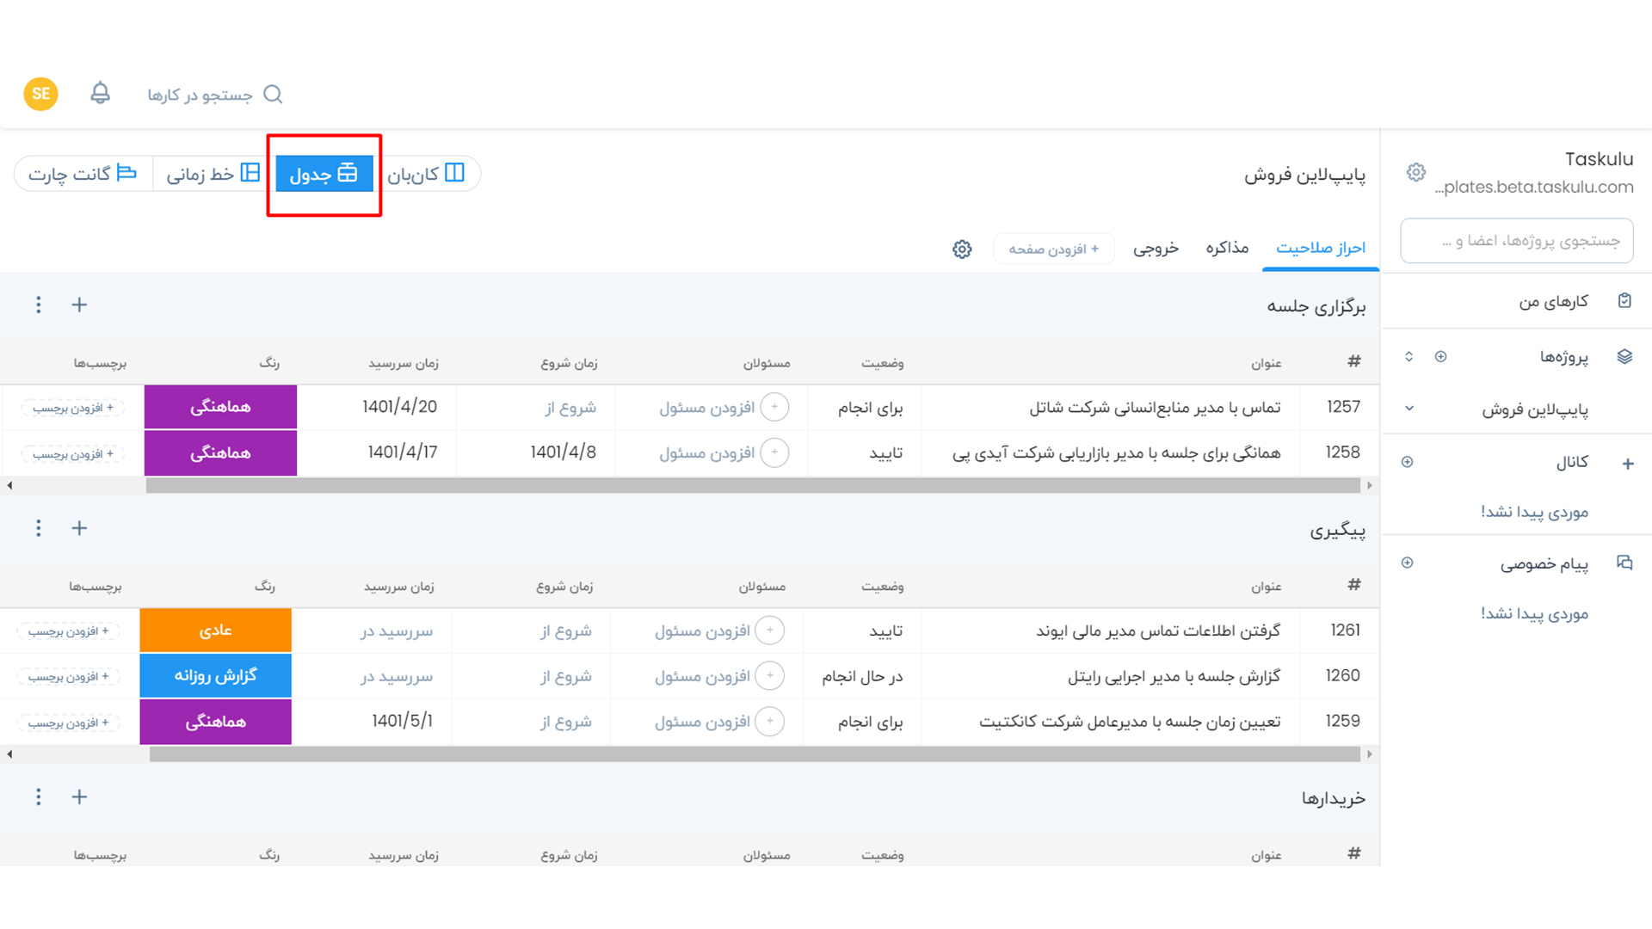This screenshot has height=929, width=1652.
Task: Switch to کان‌بان view
Action: tap(426, 174)
